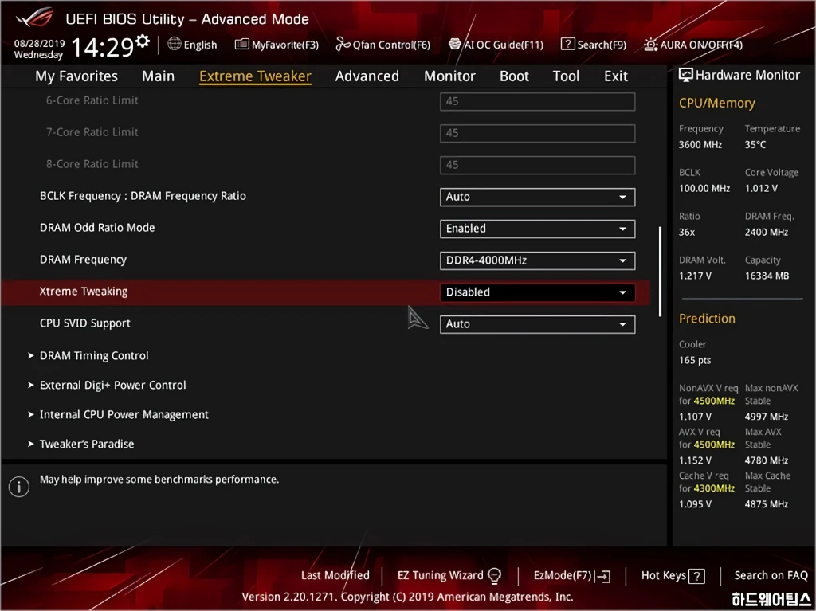The width and height of the screenshot is (816, 611).
Task: Click the DRAM Odd Ratio Mode label
Action: [x=97, y=228]
